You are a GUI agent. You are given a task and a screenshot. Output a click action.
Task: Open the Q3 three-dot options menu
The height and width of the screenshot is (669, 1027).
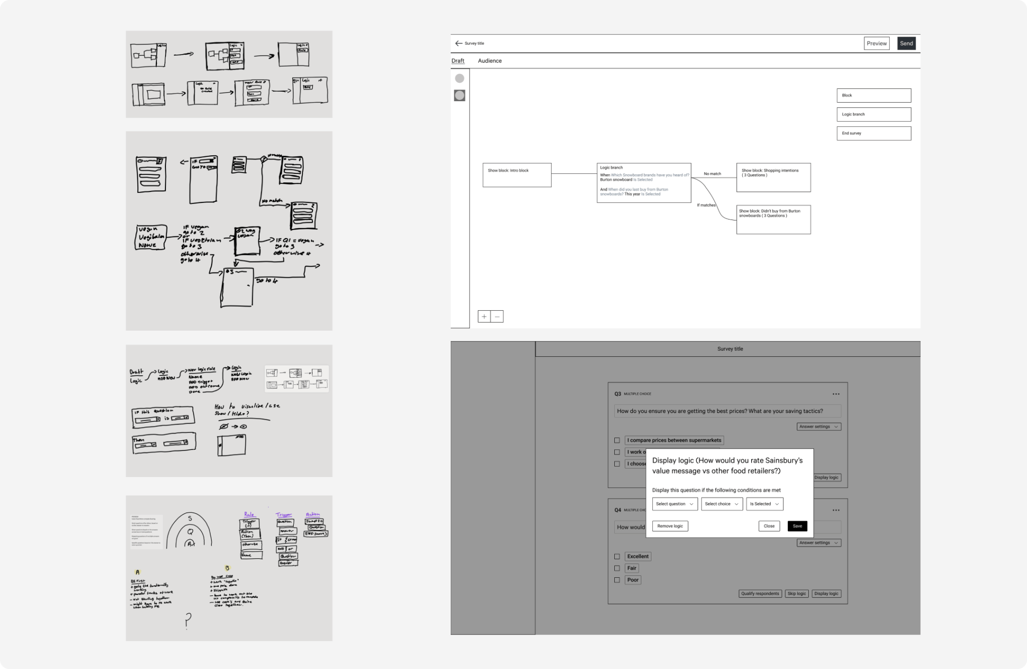(x=836, y=394)
